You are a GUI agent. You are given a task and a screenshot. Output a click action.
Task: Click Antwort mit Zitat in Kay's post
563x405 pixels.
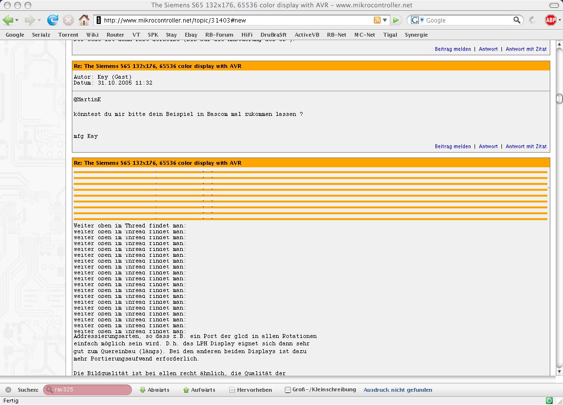point(526,146)
